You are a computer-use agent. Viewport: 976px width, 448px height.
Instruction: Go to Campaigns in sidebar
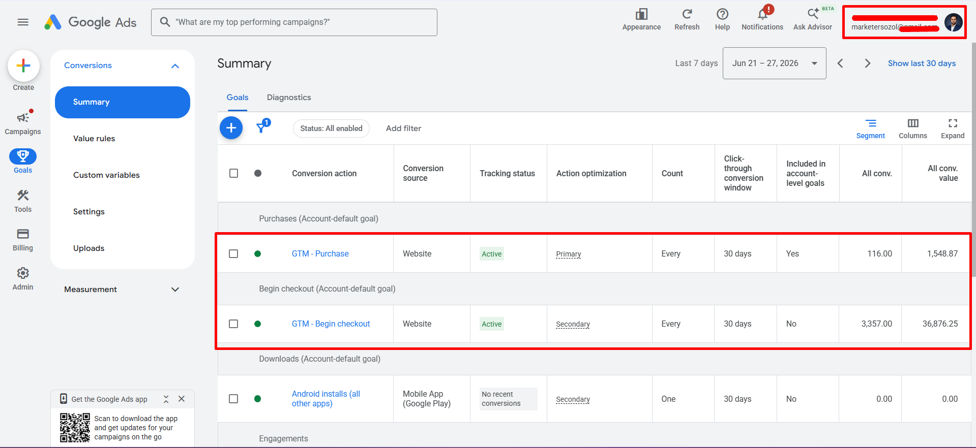point(23,122)
